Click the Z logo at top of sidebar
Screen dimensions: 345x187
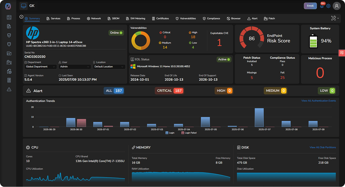(x=8, y=6)
